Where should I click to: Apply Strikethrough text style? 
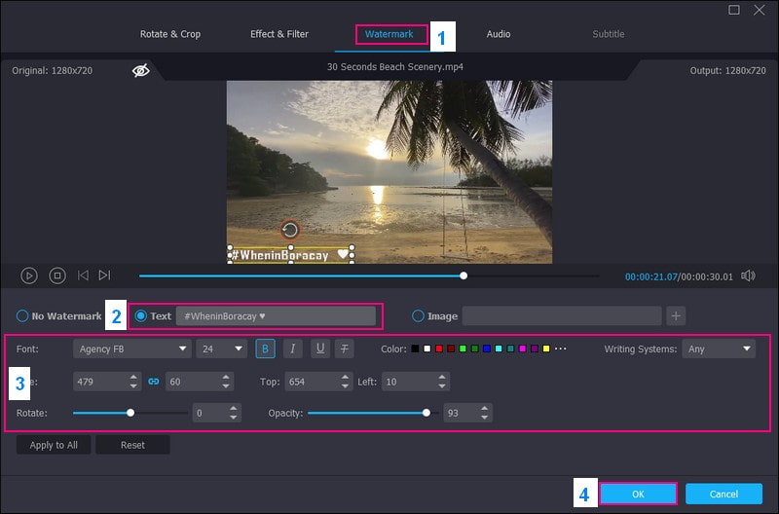(x=346, y=349)
